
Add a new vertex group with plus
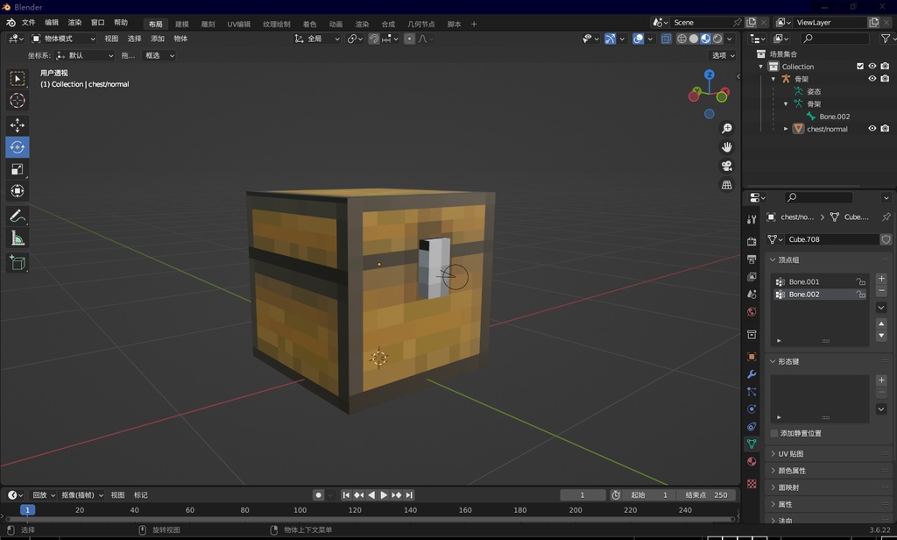point(881,278)
